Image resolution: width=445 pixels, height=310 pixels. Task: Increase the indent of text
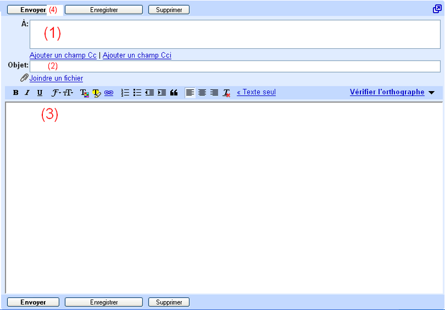point(162,92)
